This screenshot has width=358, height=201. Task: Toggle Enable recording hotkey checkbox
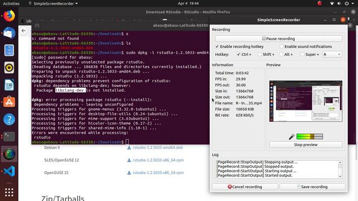pyautogui.click(x=217, y=46)
